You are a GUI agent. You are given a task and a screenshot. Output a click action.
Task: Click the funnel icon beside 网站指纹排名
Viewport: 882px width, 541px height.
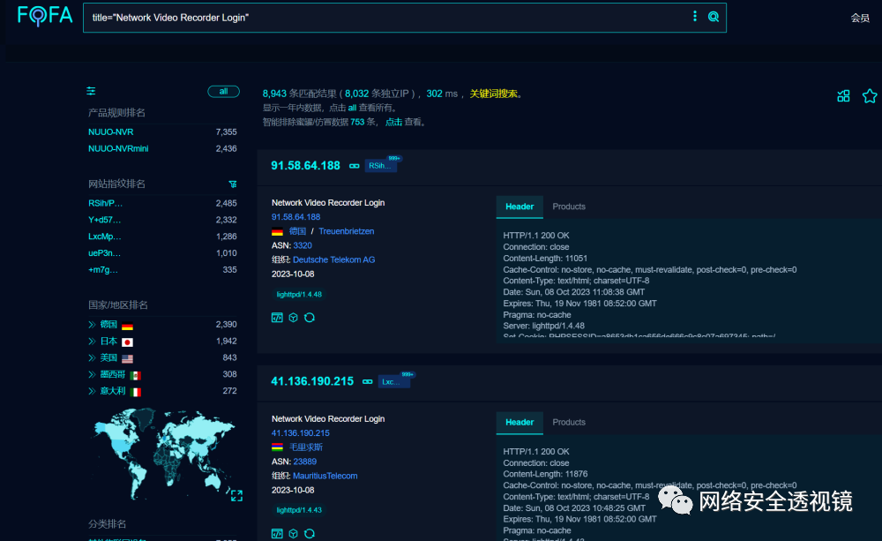tap(232, 184)
